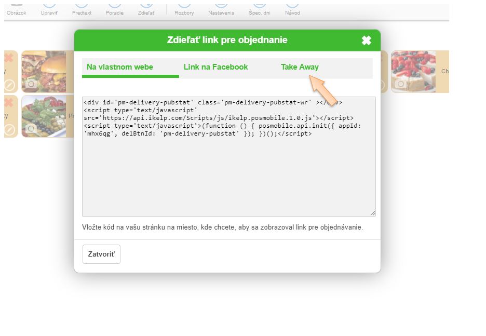Close the share link dialog with the X
The height and width of the screenshot is (336, 486).
(366, 41)
